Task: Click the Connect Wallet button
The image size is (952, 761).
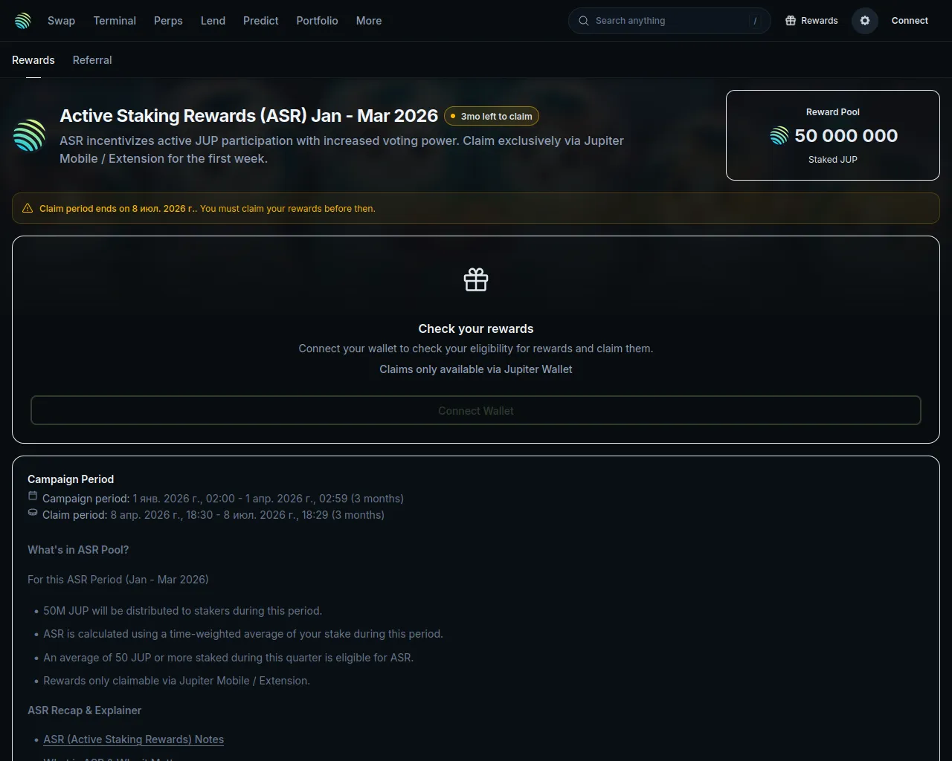Action: (x=476, y=410)
